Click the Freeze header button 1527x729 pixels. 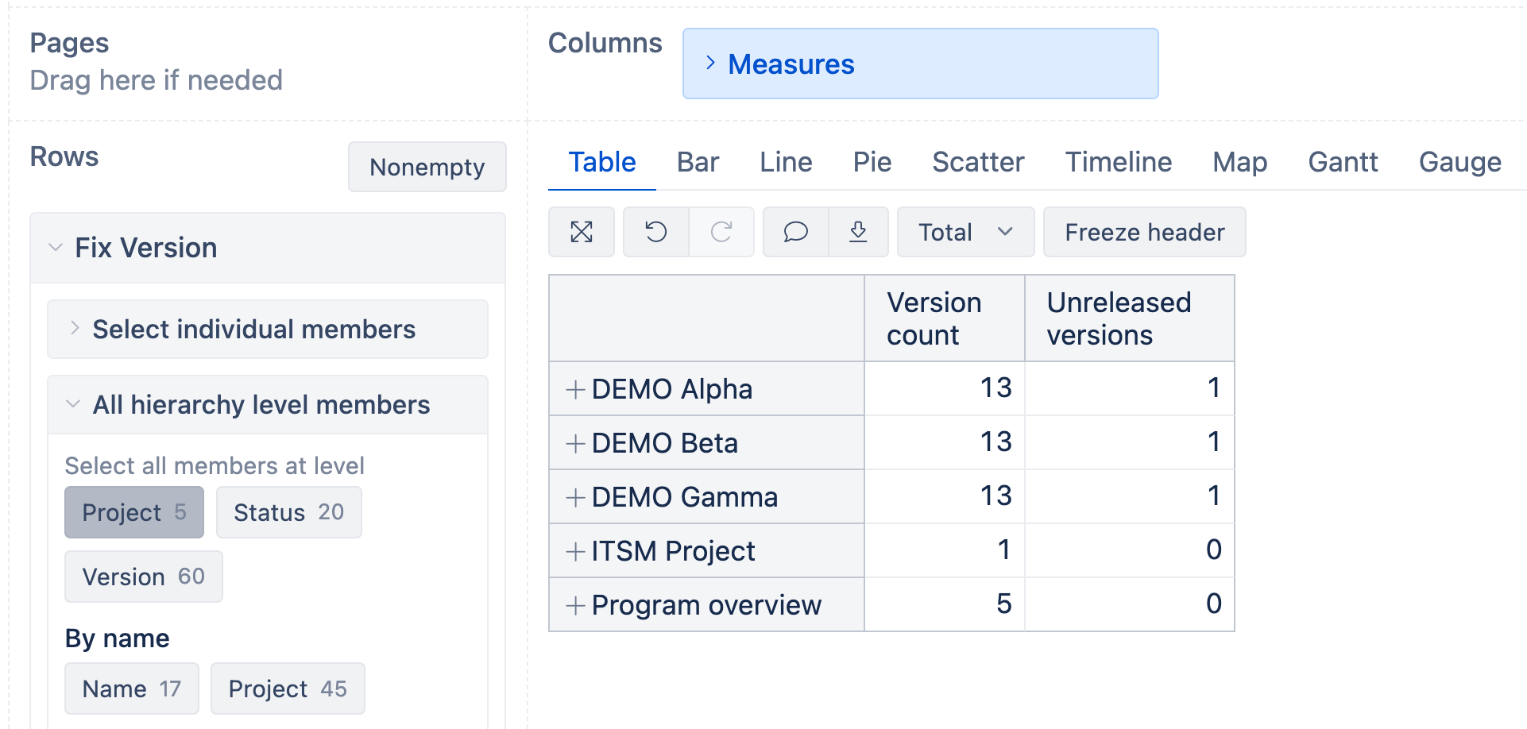point(1144,232)
